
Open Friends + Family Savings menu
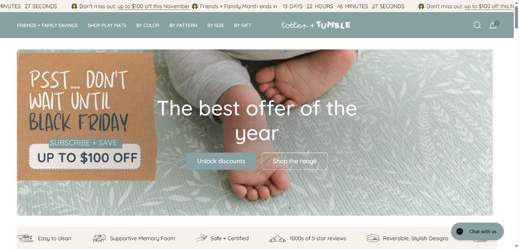pyautogui.click(x=47, y=26)
